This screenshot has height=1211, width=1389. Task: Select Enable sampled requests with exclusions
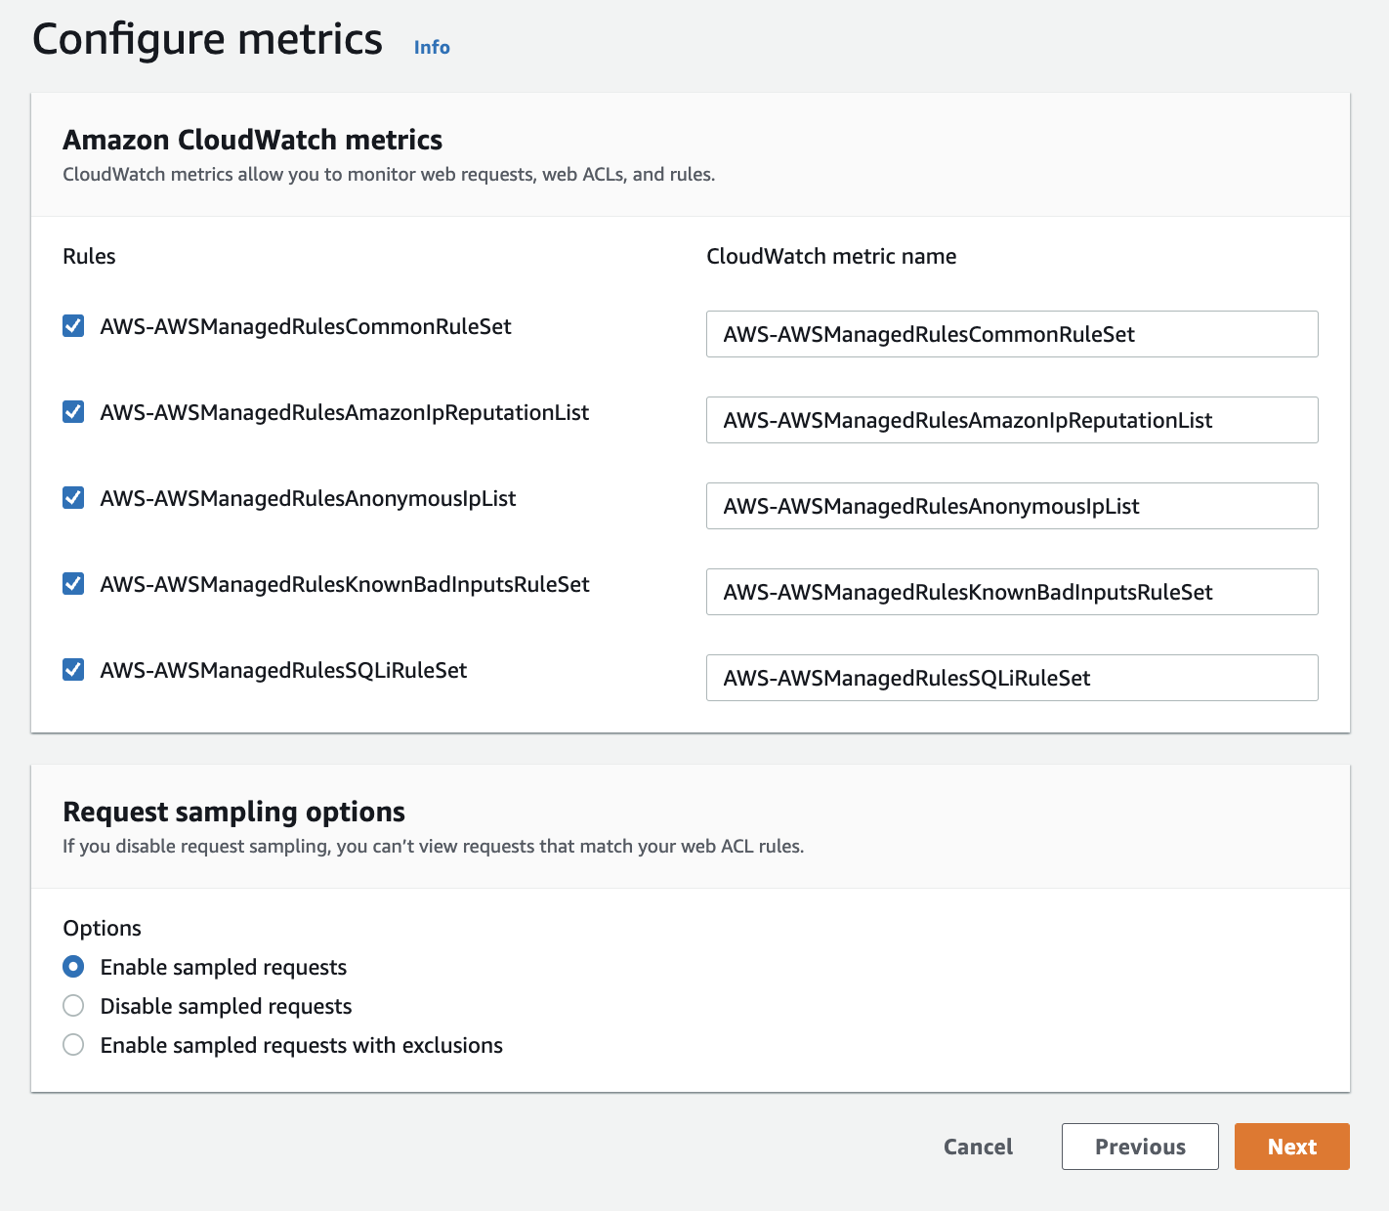pyautogui.click(x=73, y=1045)
